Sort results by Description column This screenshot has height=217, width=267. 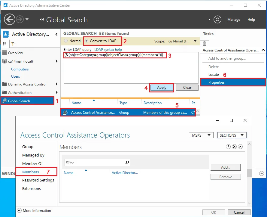tap(153, 103)
